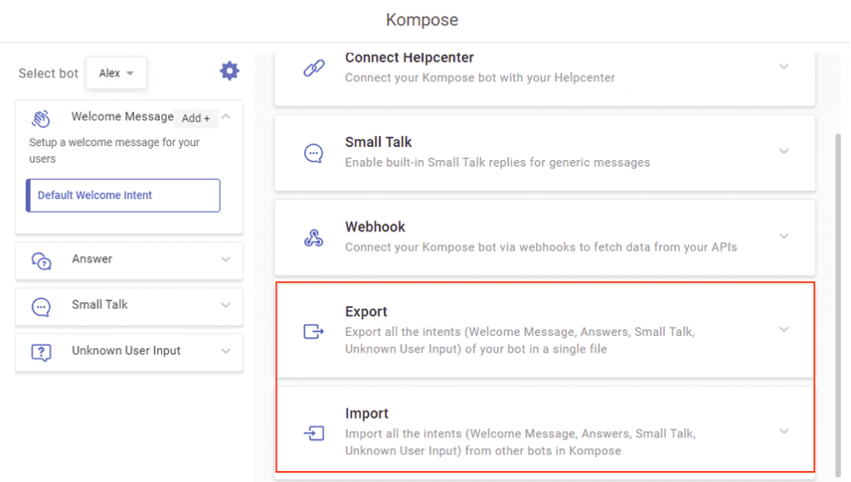The height and width of the screenshot is (482, 851).
Task: Expand the Connect Helpcenter card chevron
Action: pyautogui.click(x=784, y=66)
